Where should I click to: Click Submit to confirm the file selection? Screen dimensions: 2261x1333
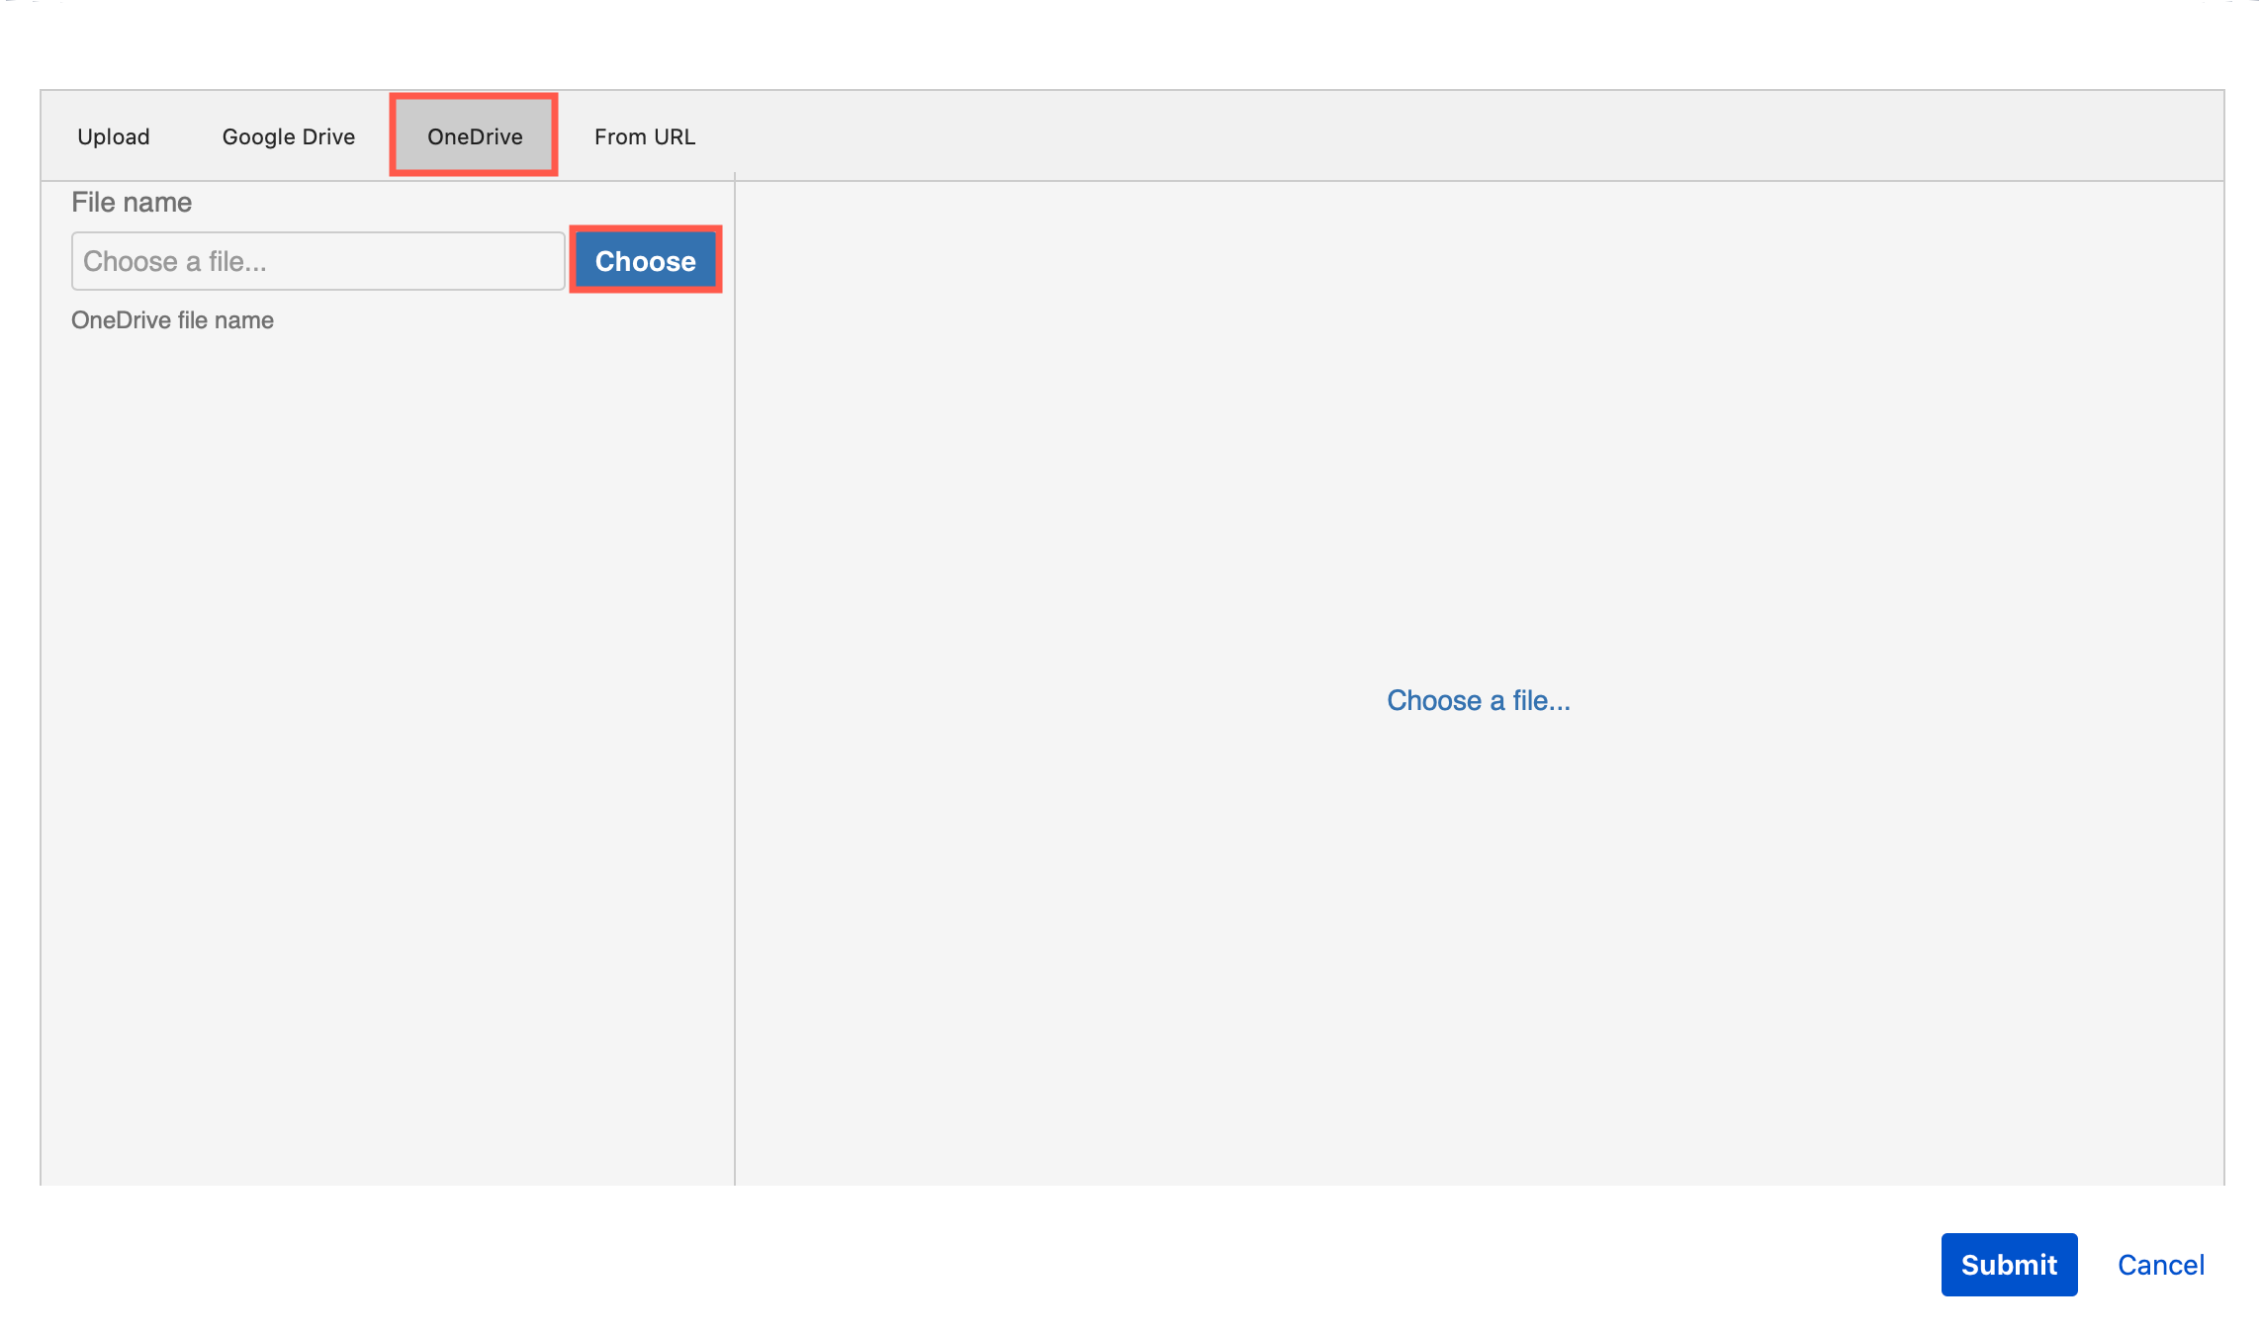(x=2009, y=1264)
